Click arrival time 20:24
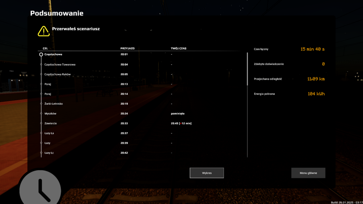 pos(124,114)
